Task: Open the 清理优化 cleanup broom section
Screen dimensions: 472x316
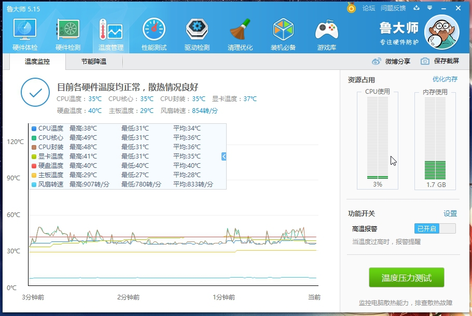Action: [x=240, y=35]
